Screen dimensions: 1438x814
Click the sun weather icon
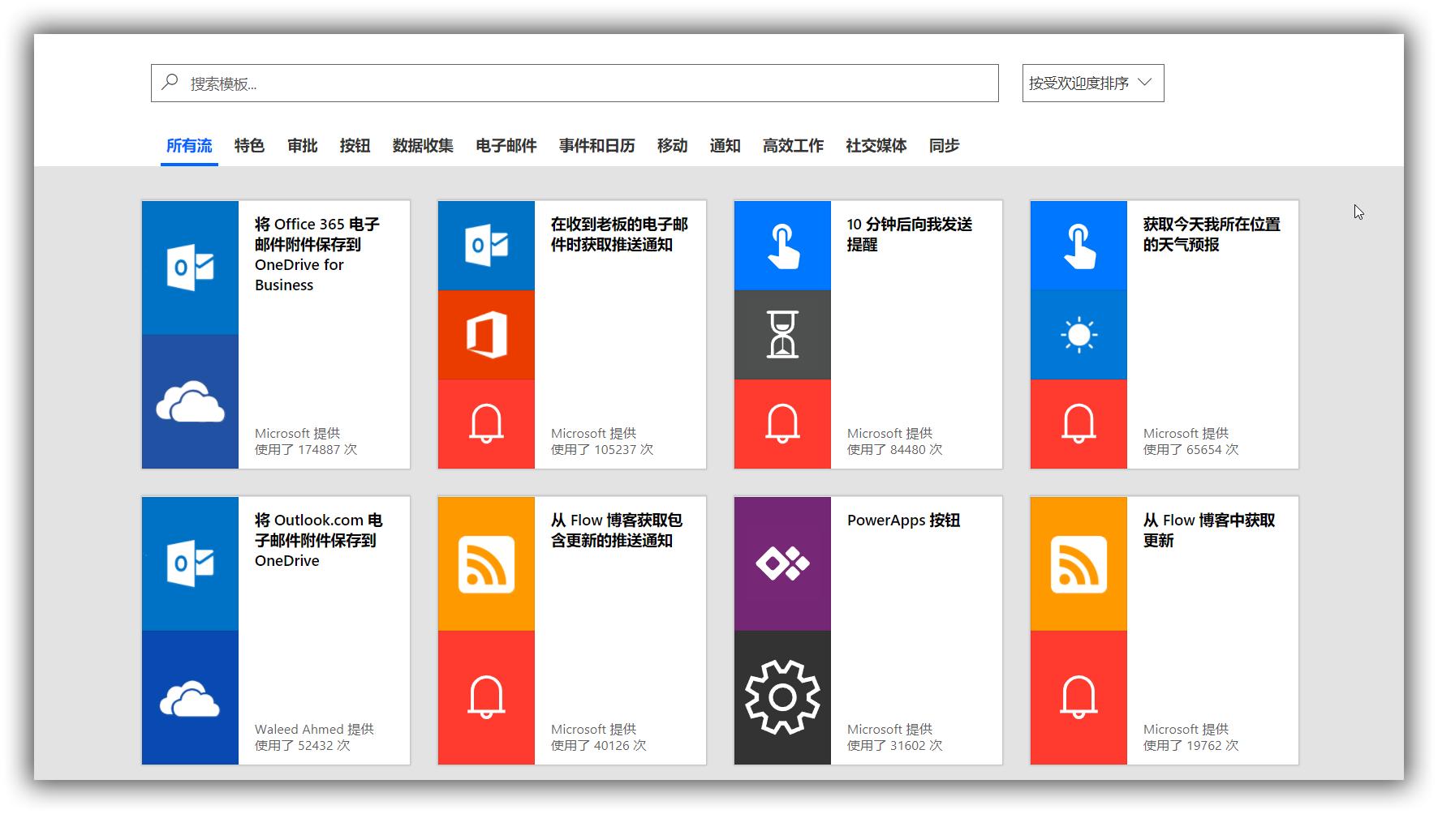tap(1078, 334)
